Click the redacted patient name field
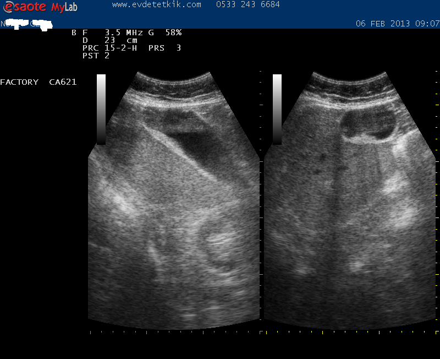 point(26,24)
